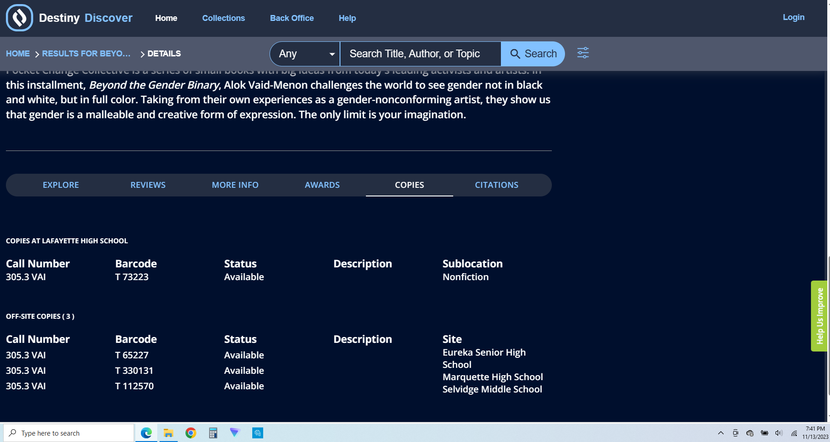Screen dimensions: 830x442
Task: Click the OFF-SITE COPIES ( 3 ) heading
Action: [x=40, y=316]
